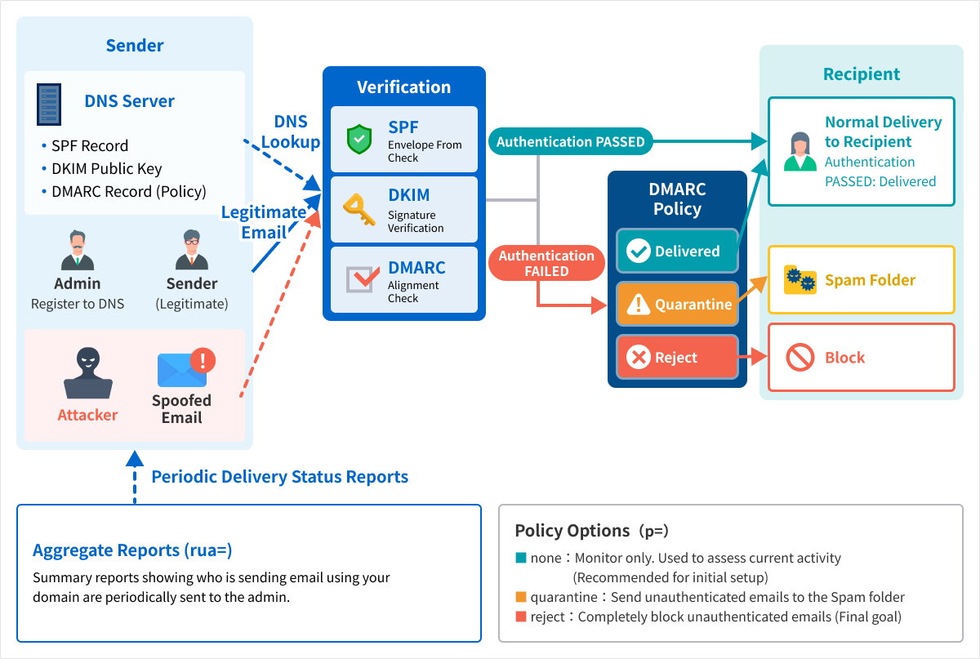Click the checkmark icon in Delivered
980x659 pixels.
click(x=638, y=251)
